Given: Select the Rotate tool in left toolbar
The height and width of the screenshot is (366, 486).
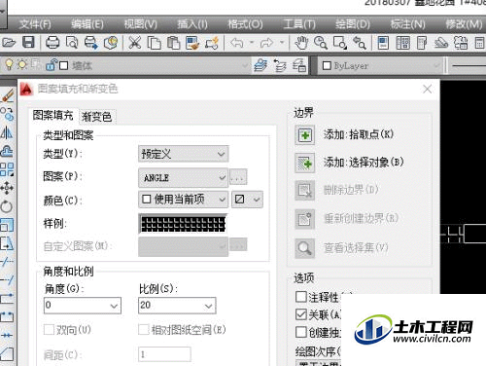Looking at the screenshot, I should tap(7, 206).
